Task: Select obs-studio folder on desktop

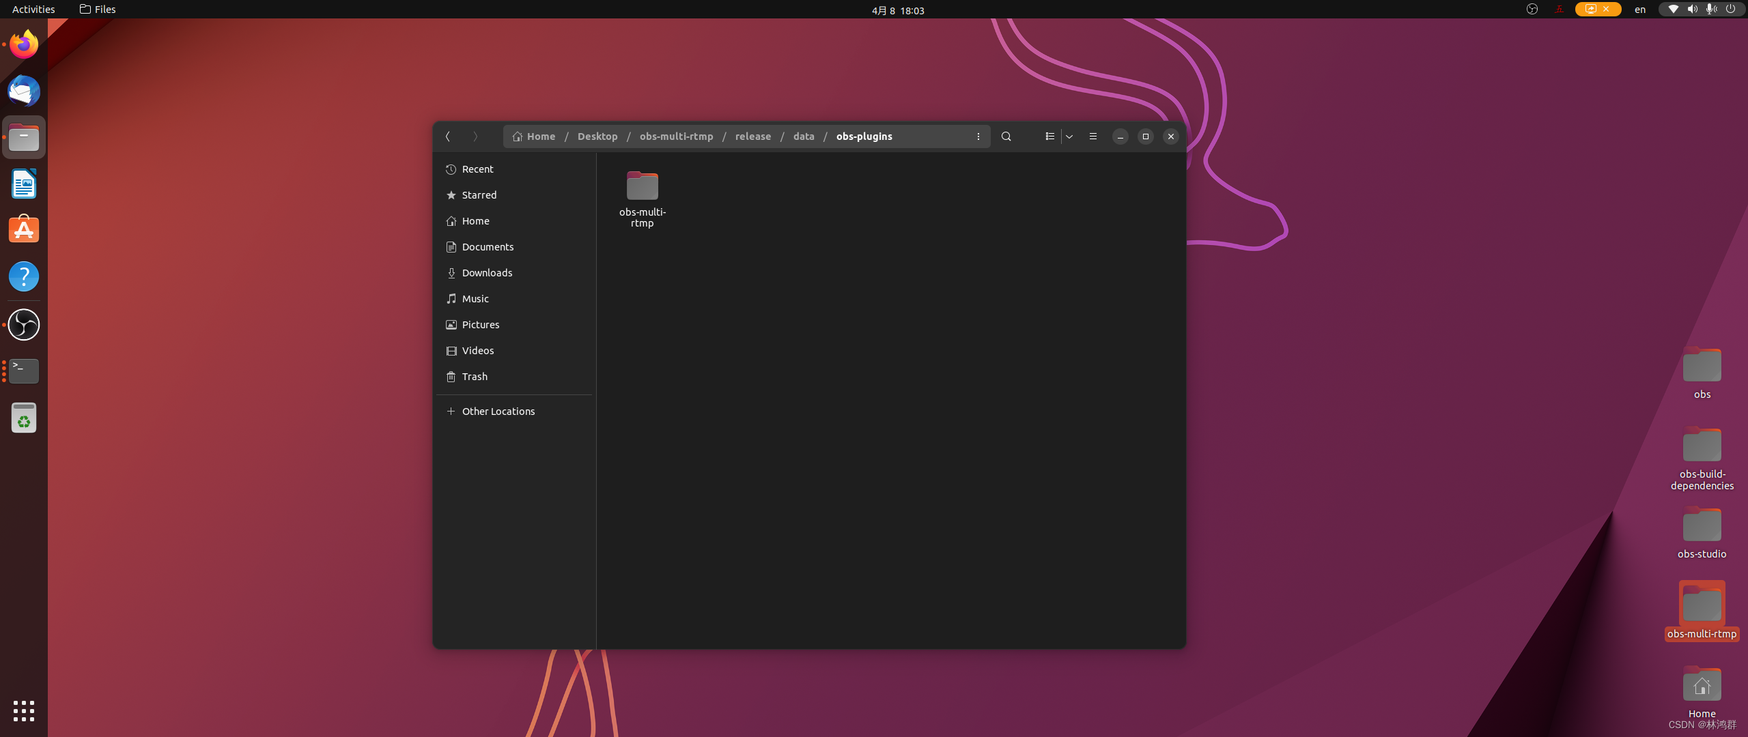Action: pyautogui.click(x=1702, y=532)
